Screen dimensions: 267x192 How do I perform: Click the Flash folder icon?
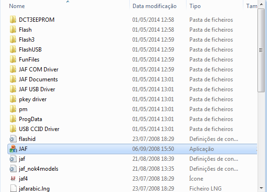13,30
